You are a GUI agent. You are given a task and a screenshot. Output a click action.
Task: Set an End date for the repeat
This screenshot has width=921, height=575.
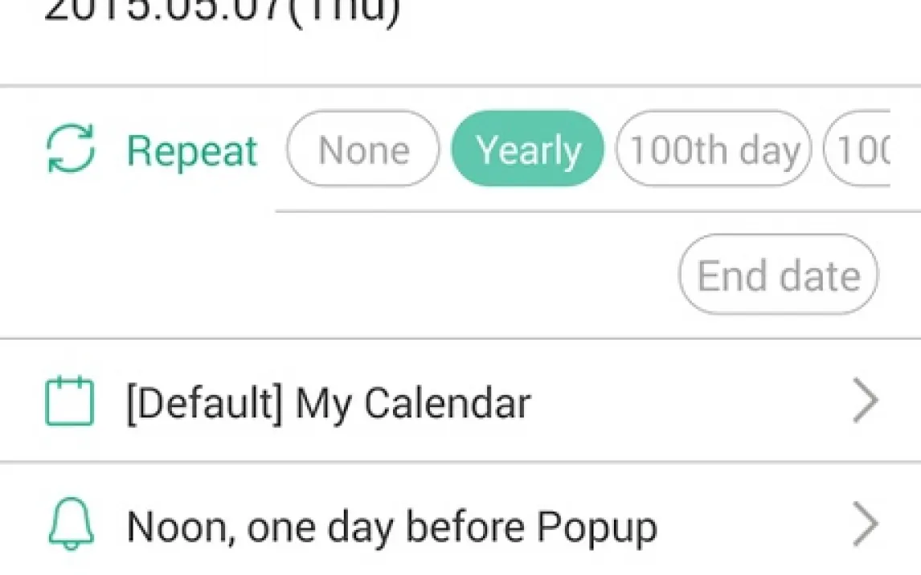[x=778, y=275]
